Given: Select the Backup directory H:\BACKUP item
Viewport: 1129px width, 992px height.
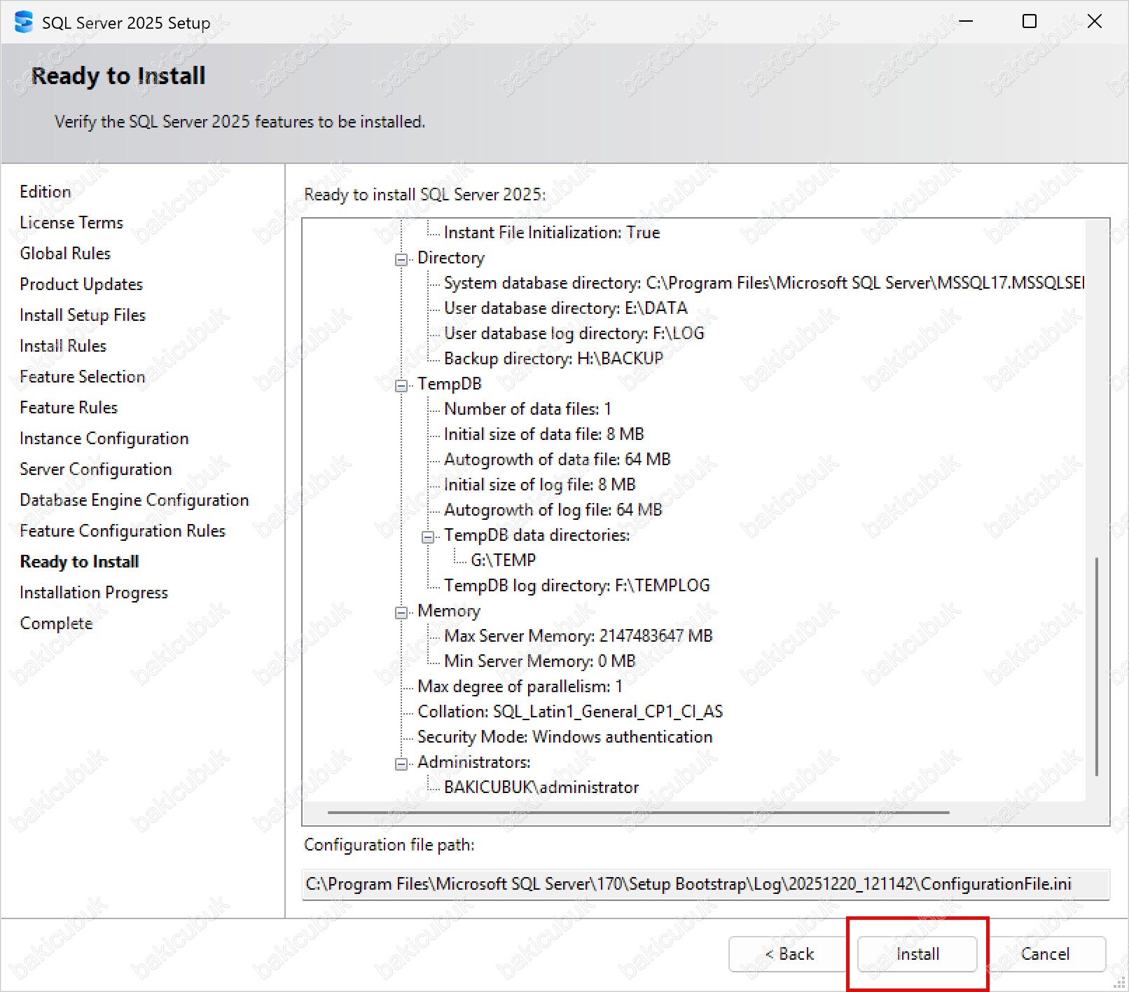Looking at the screenshot, I should [x=553, y=359].
